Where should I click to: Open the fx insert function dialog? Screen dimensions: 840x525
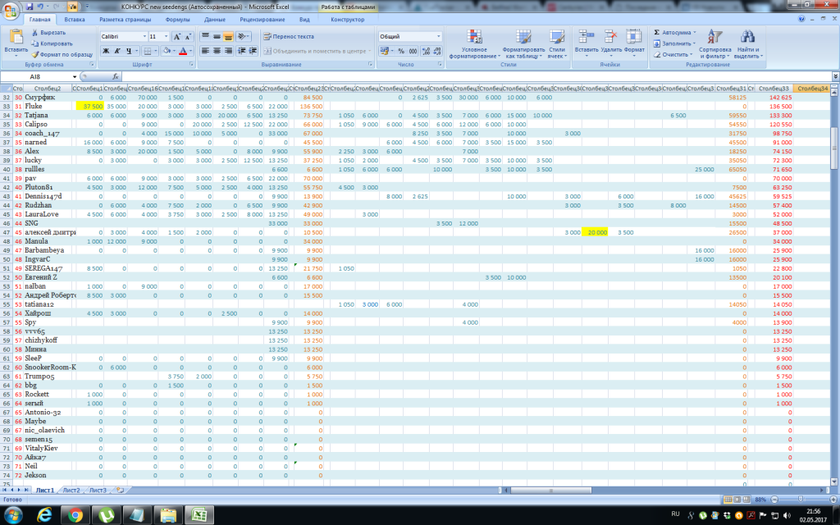[115, 76]
